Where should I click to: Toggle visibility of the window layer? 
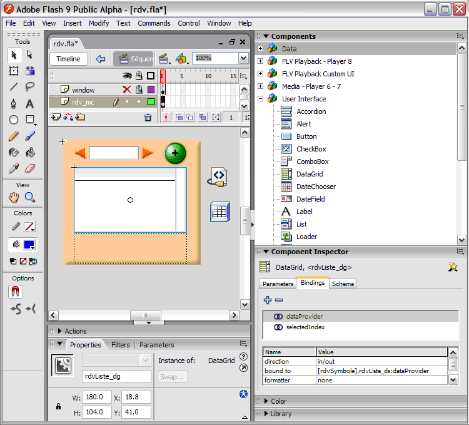127,90
